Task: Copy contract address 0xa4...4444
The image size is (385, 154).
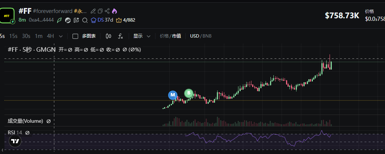Action: pos(41,20)
